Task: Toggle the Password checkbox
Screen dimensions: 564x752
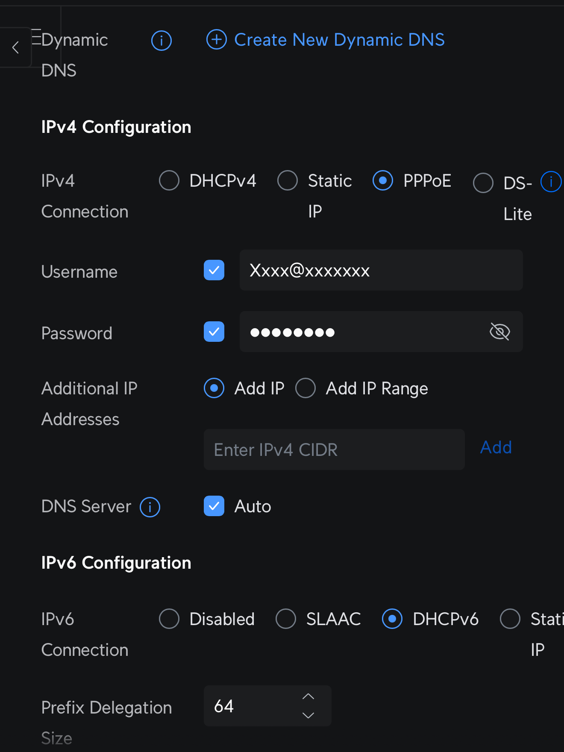Action: point(214,332)
